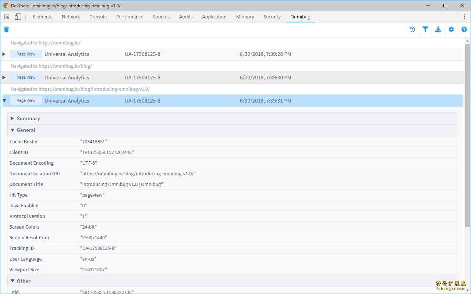The width and height of the screenshot is (471, 294).
Task: Open DevTools three-dot customize menu
Action: 464,17
